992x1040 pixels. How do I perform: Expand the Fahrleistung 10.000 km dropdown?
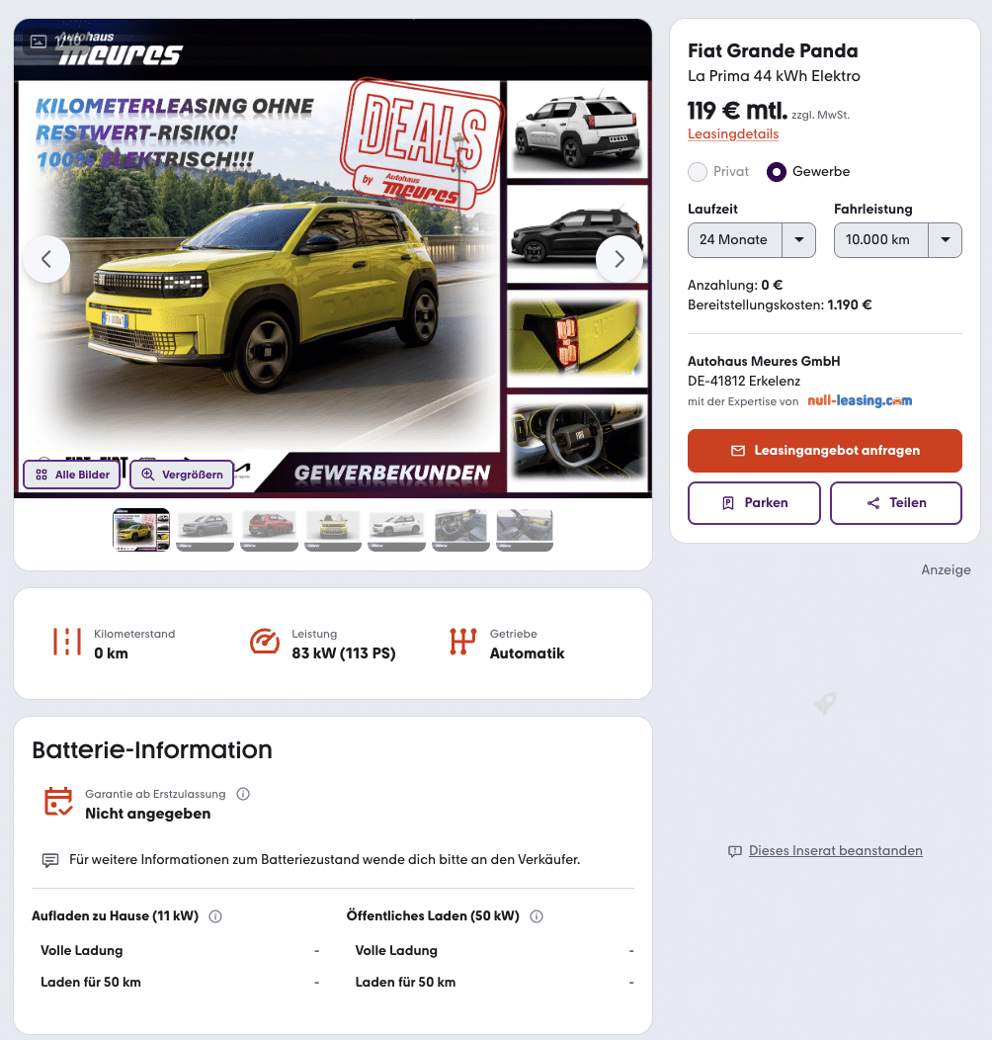[x=898, y=240]
